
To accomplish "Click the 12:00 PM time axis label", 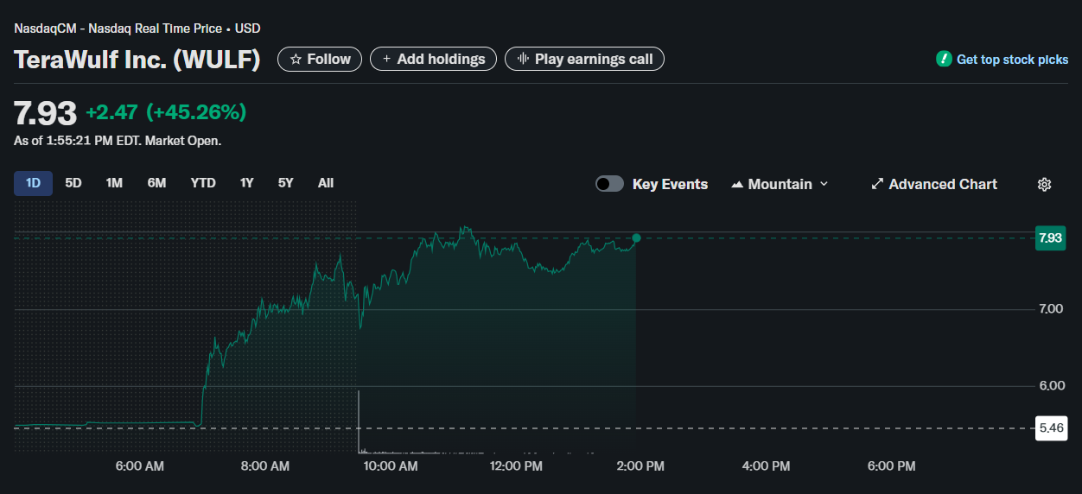I will (x=515, y=466).
